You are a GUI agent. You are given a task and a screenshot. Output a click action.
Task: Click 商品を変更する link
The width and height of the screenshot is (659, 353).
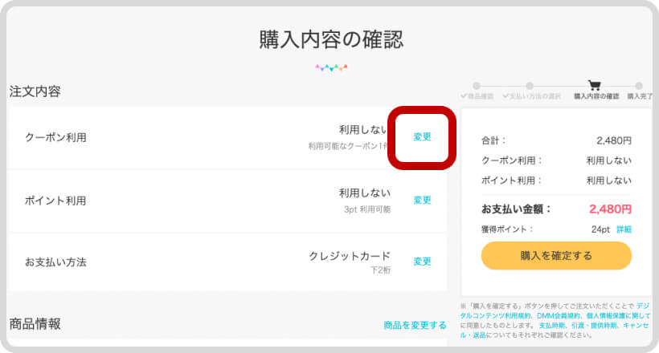[415, 325]
